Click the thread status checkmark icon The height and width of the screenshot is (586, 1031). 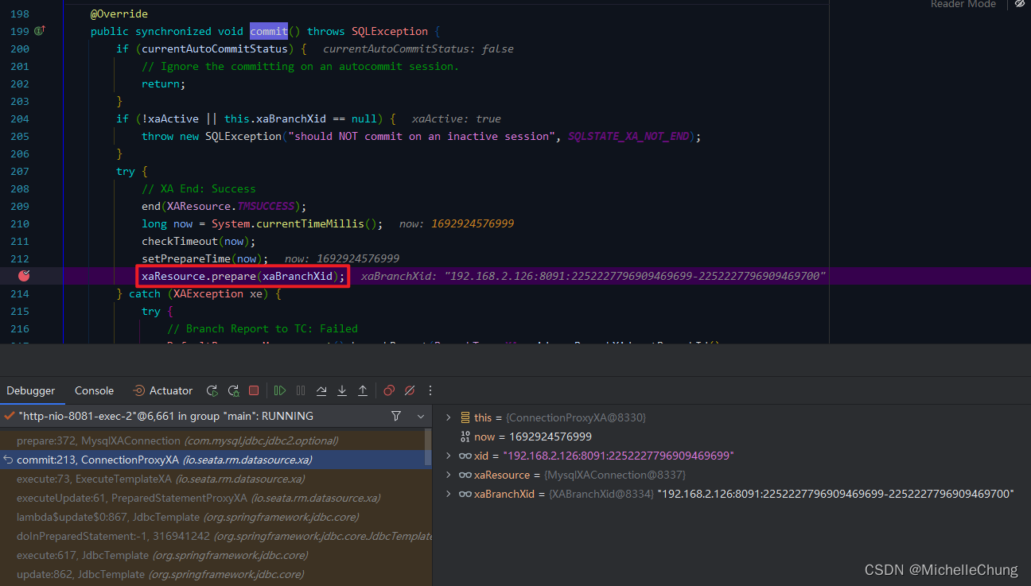[x=9, y=416]
